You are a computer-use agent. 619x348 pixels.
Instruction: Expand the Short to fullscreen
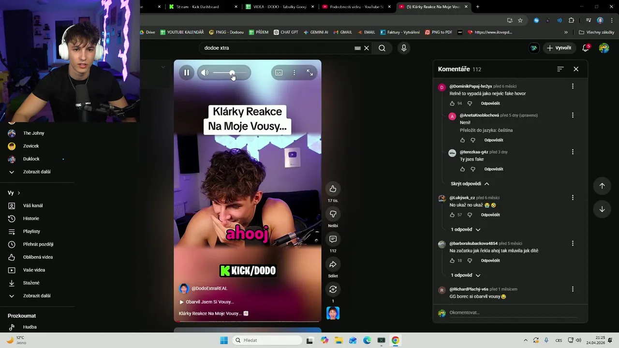tap(309, 72)
